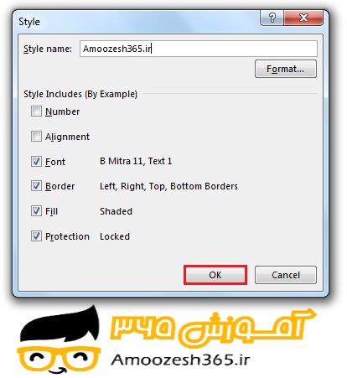Image resolution: width=347 pixels, height=378 pixels.
Task: Click the "Left, Right, Top, Bottom Borders" text
Action: point(168,186)
